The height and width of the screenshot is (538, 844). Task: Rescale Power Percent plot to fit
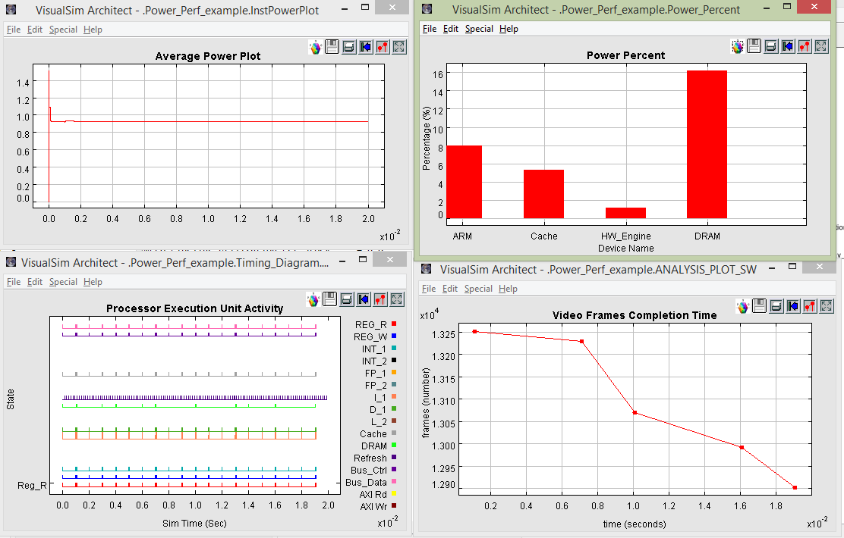pos(820,46)
